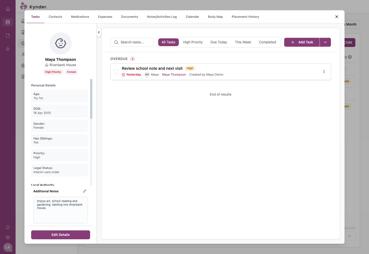This screenshot has height=254, width=369.
Task: Click the Yesterday due date label
Action: tap(133, 74)
